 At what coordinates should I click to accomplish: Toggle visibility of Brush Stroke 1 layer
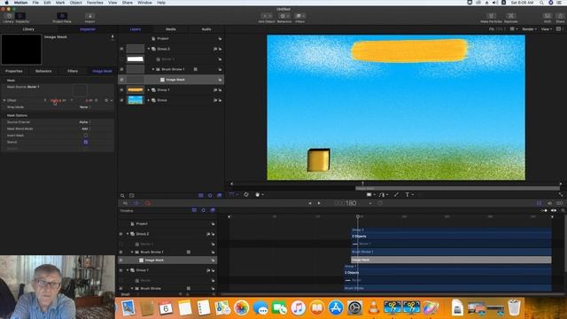[x=121, y=69]
